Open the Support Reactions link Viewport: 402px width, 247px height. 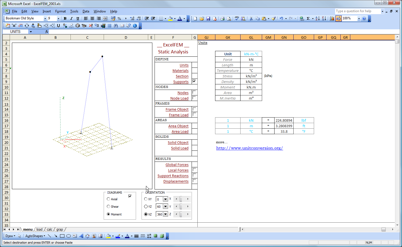[173, 176]
